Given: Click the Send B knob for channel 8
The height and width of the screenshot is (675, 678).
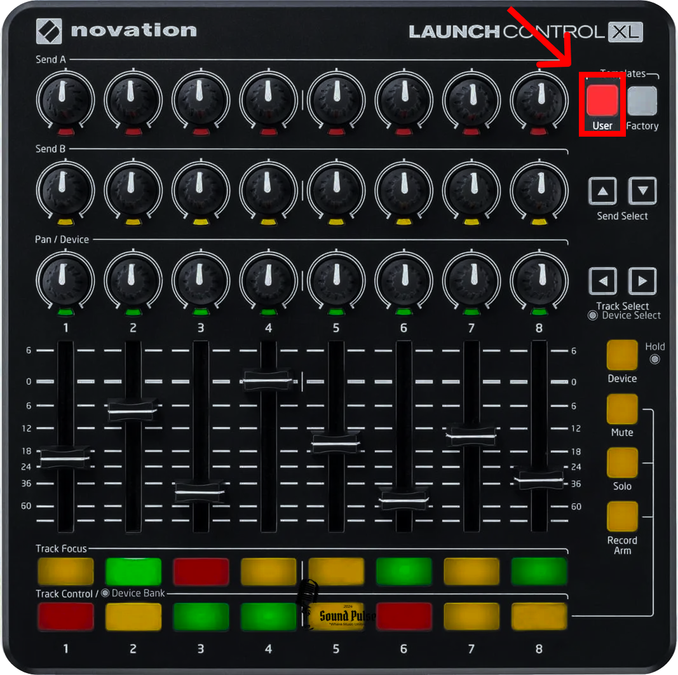Looking at the screenshot, I should (x=539, y=191).
